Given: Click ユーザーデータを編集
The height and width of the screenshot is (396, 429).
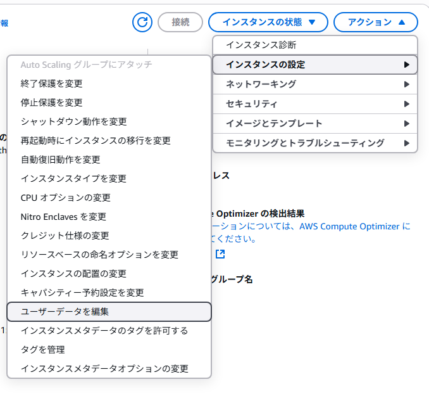Looking at the screenshot, I should [109, 312].
